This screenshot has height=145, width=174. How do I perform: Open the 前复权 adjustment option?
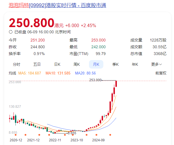coord(161,73)
